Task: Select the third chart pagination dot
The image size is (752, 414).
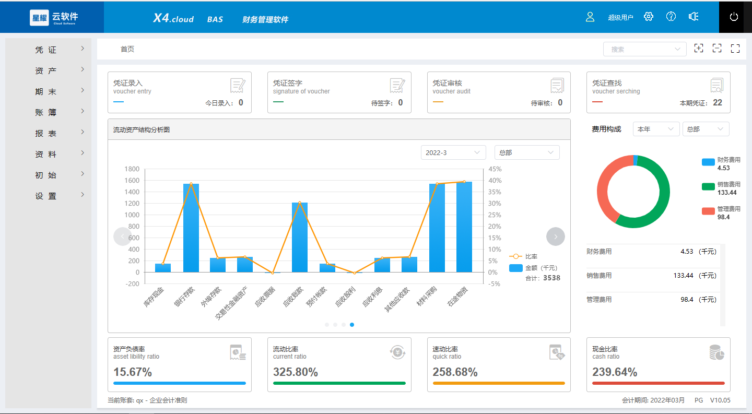Action: pos(344,325)
